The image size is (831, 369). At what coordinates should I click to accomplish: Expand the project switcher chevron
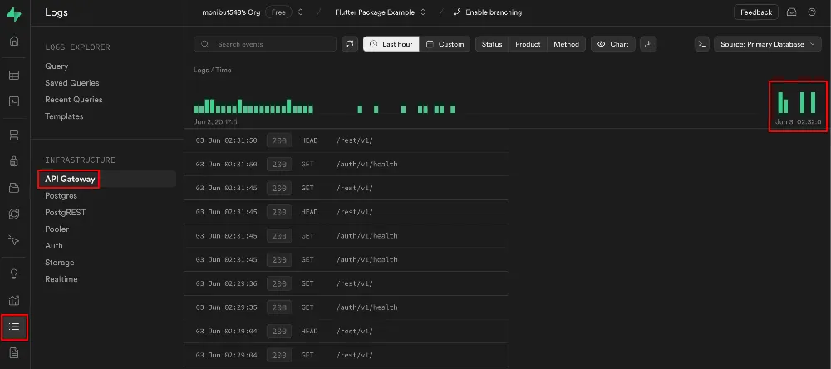click(423, 12)
